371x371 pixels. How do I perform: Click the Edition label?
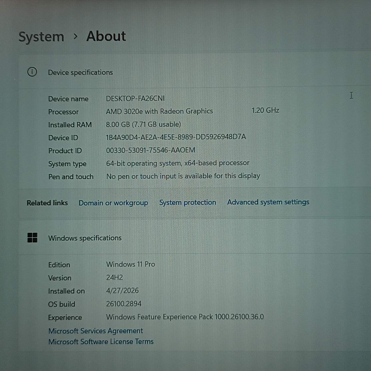pyautogui.click(x=59, y=265)
